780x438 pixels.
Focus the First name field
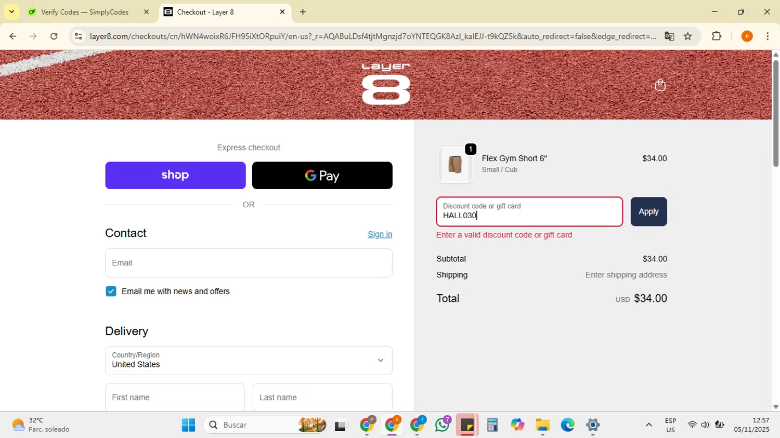[175, 397]
